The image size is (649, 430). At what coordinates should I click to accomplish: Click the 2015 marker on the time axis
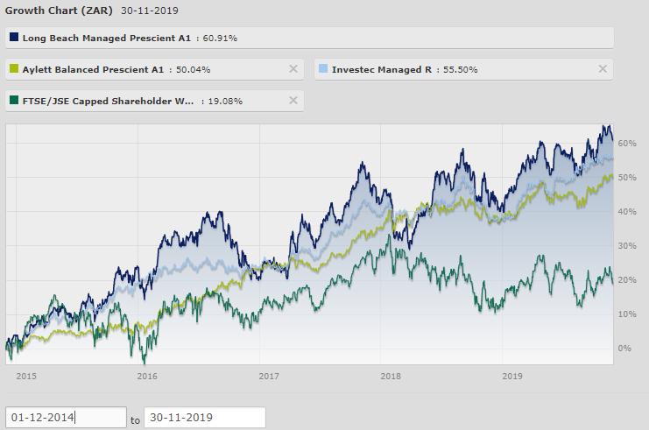coord(26,377)
